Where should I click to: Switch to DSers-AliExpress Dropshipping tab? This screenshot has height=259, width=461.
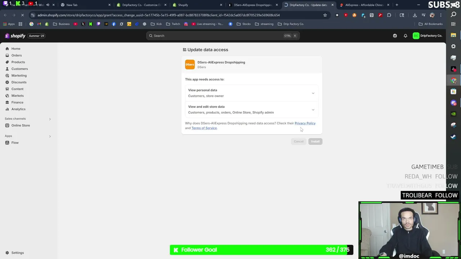tap(253, 5)
